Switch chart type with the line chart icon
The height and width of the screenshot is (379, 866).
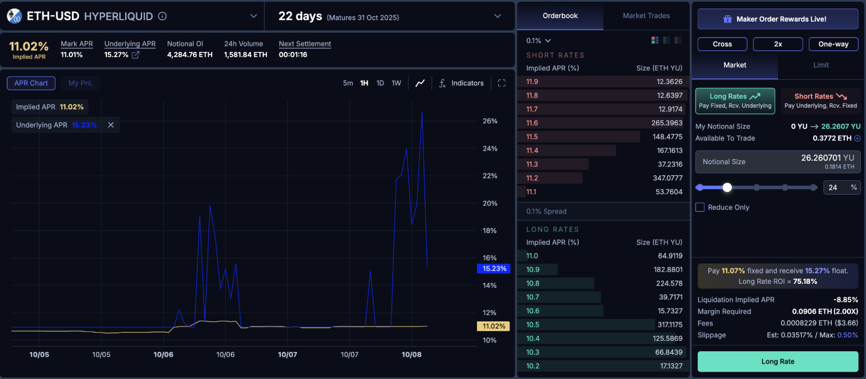[x=420, y=83]
